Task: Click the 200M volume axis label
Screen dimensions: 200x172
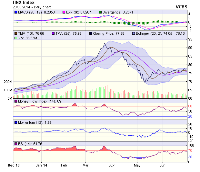Action: 8,82
